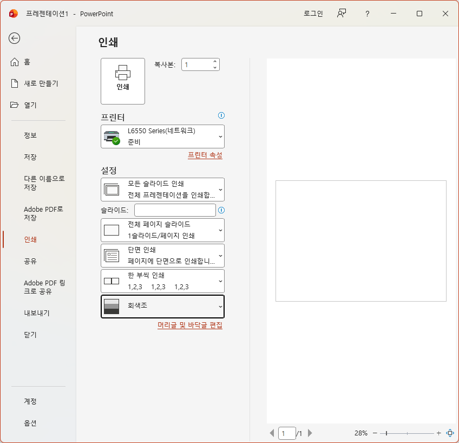Viewport: 459px width, 443px height.
Task: Click the slide preview thumbnail
Action: click(x=361, y=241)
